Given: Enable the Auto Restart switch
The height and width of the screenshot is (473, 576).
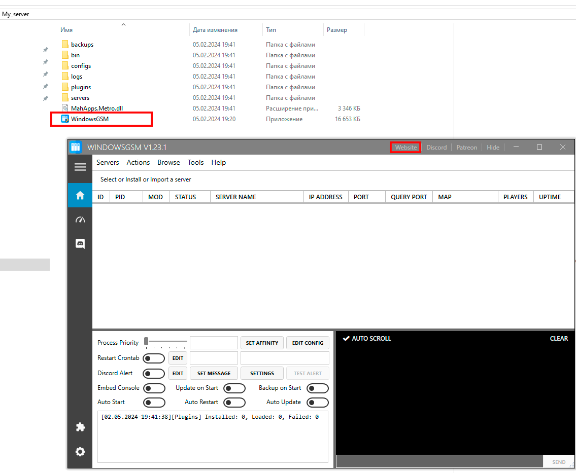Looking at the screenshot, I should [234, 403].
